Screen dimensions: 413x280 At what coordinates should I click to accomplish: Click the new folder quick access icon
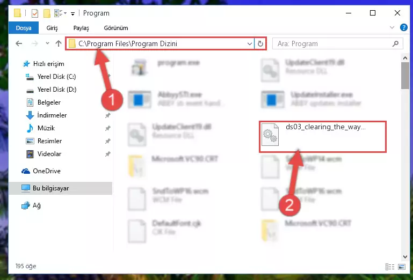click(47, 13)
